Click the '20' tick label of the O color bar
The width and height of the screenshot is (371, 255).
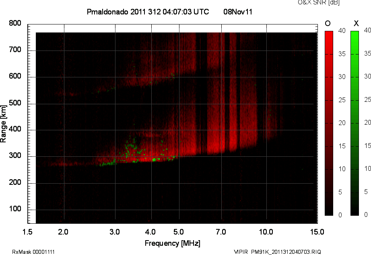pyautogui.click(x=342, y=123)
